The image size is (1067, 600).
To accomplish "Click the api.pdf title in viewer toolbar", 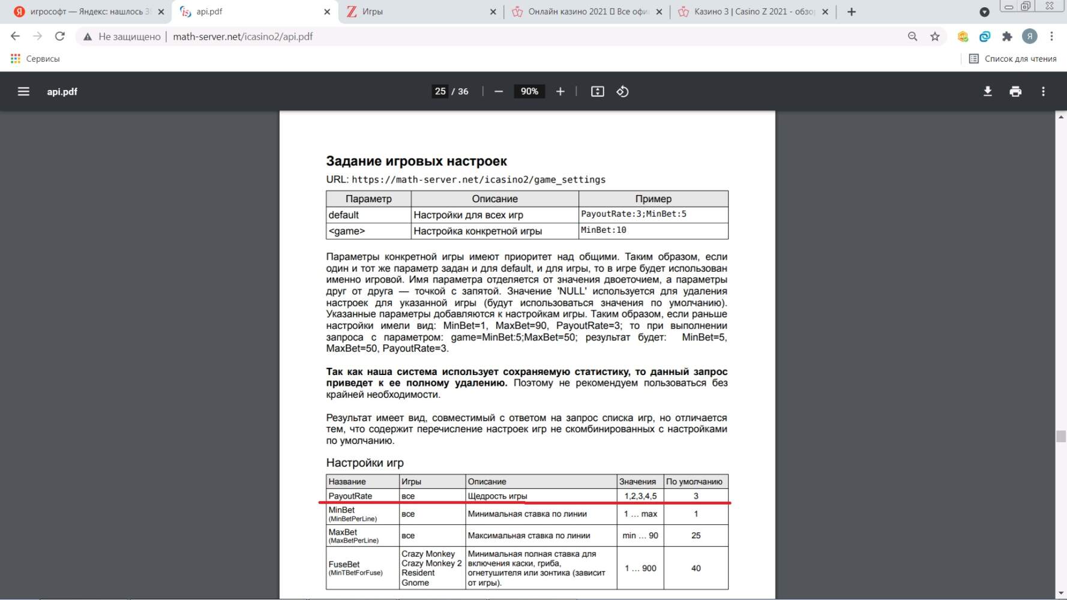I will click(x=62, y=91).
